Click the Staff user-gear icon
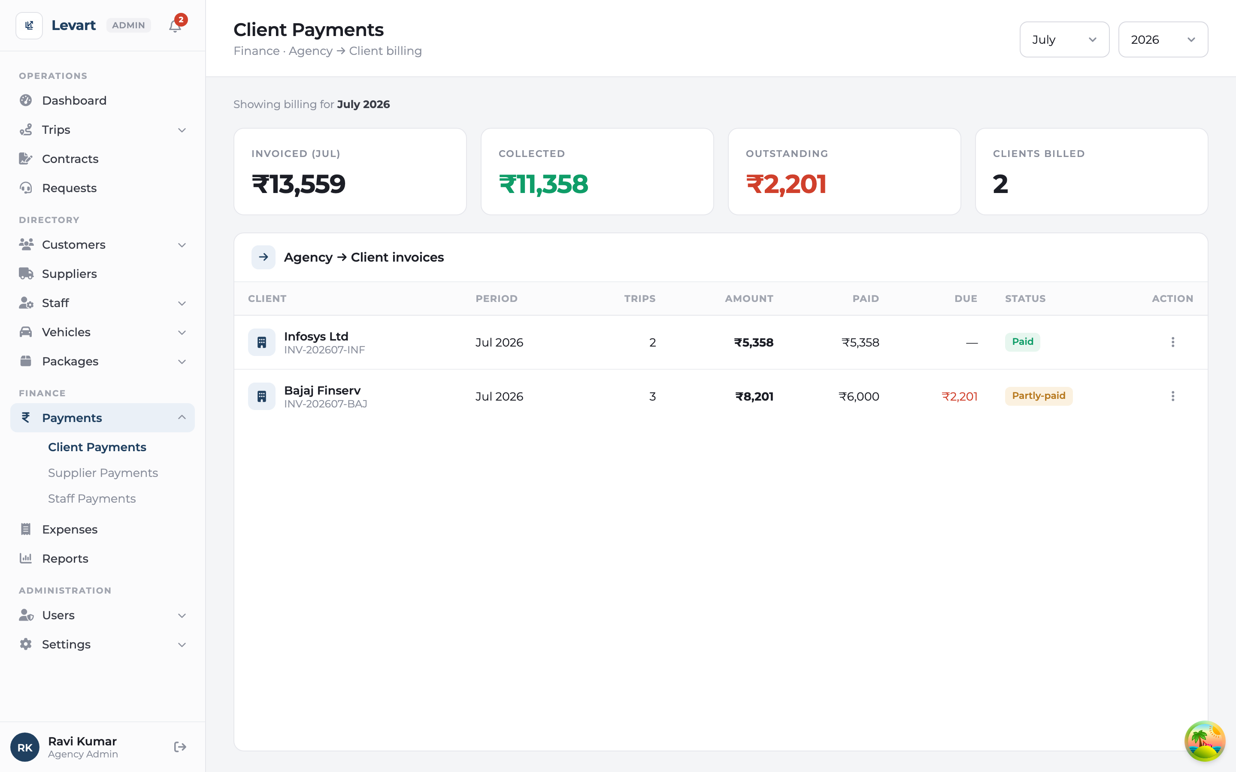The width and height of the screenshot is (1236, 772). click(26, 303)
